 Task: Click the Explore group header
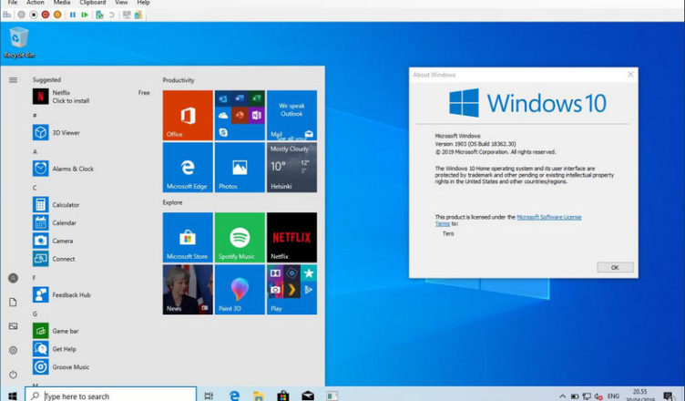point(172,202)
